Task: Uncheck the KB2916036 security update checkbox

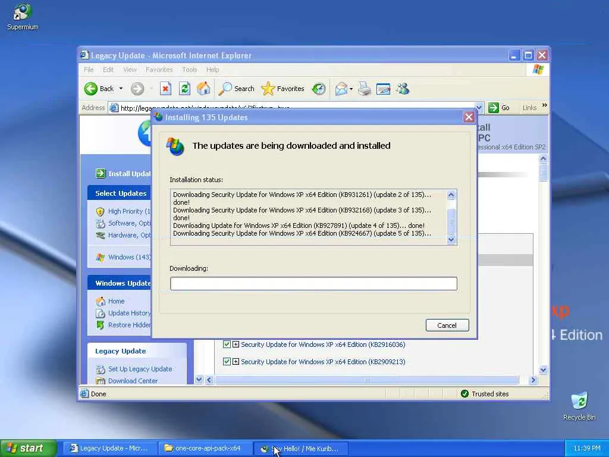Action: point(227,345)
